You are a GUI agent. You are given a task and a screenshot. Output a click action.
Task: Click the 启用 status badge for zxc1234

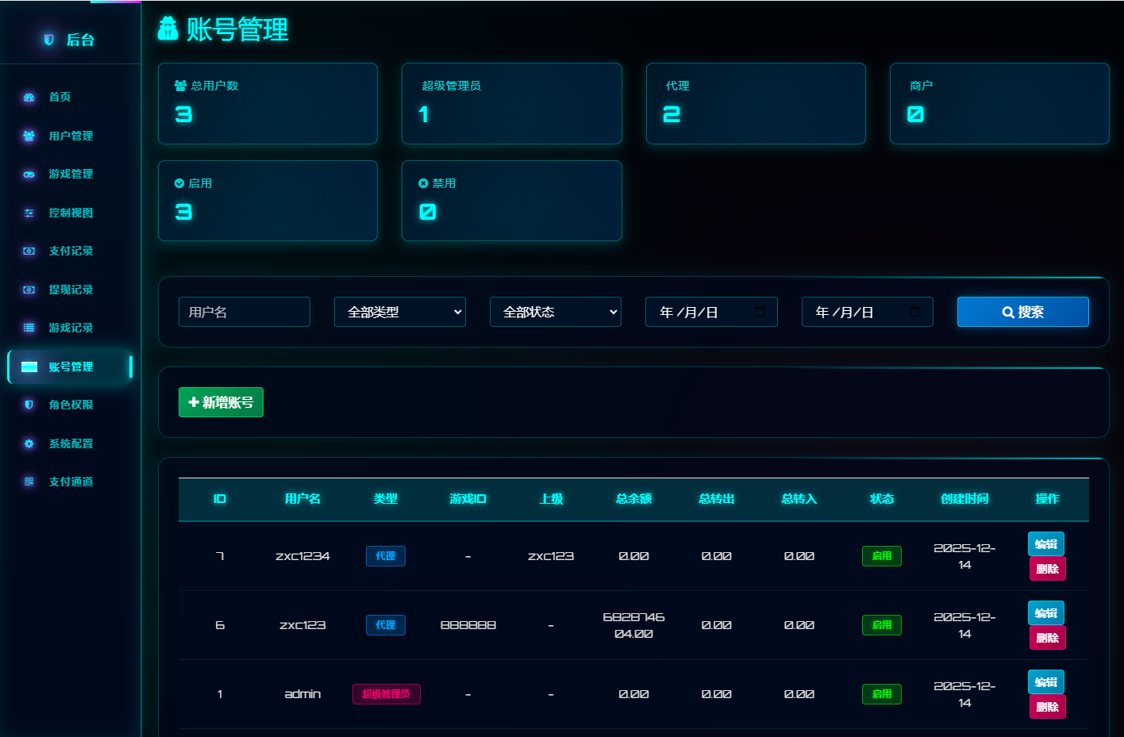point(882,556)
